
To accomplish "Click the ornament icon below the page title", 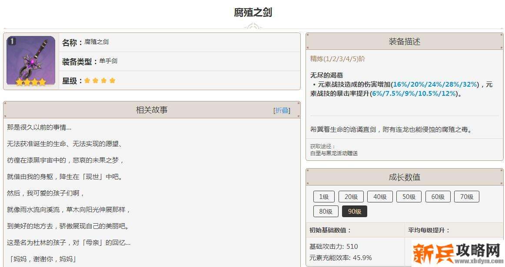I will click(x=252, y=27).
